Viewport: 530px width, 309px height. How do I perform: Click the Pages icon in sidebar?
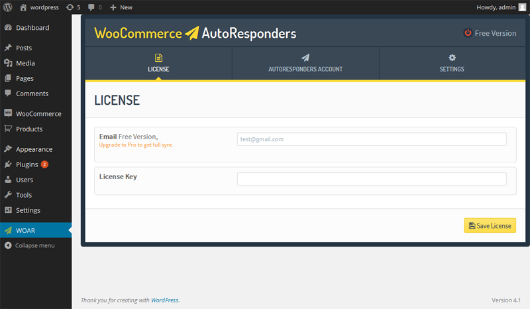[x=8, y=78]
